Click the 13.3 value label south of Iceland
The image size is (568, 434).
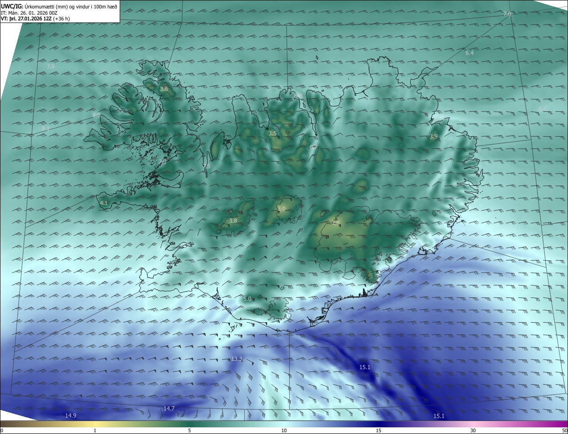(x=237, y=359)
